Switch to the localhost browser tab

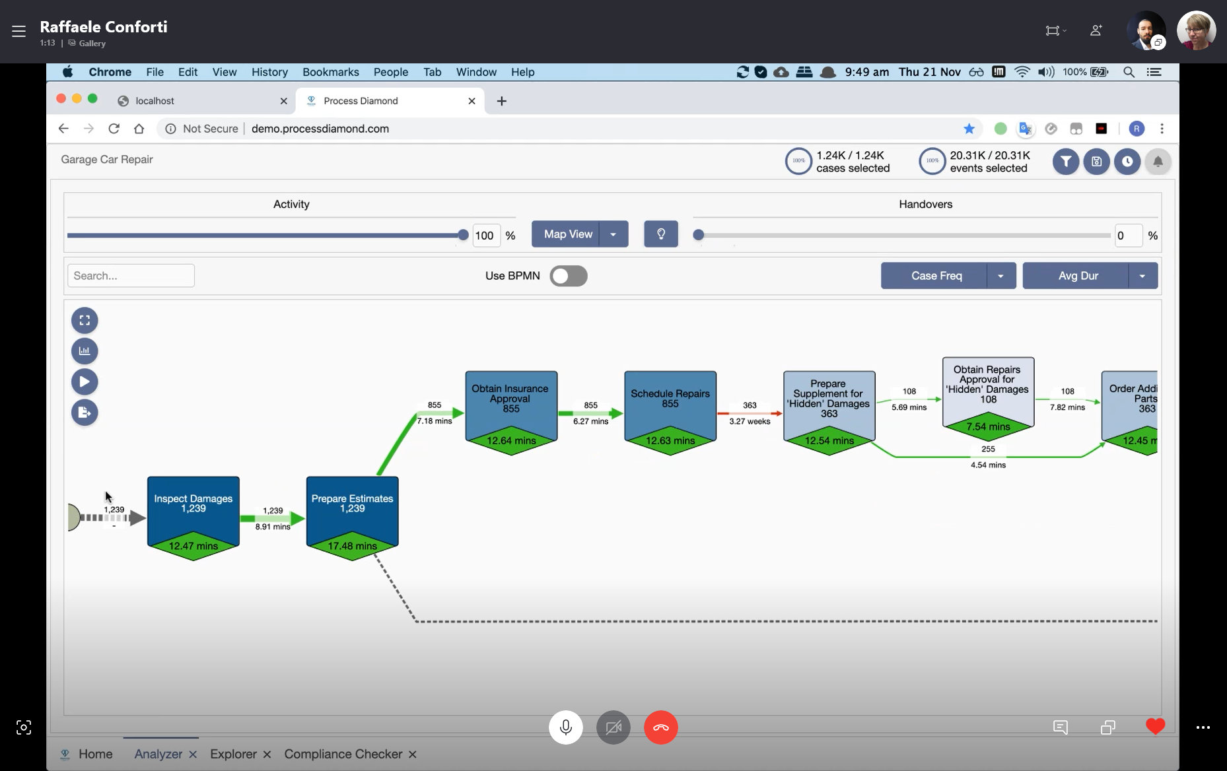click(201, 101)
